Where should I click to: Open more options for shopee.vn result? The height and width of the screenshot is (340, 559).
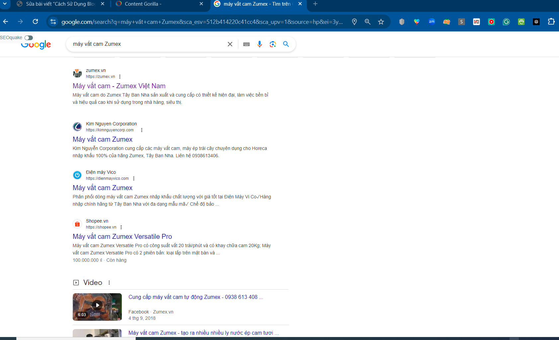(x=121, y=227)
